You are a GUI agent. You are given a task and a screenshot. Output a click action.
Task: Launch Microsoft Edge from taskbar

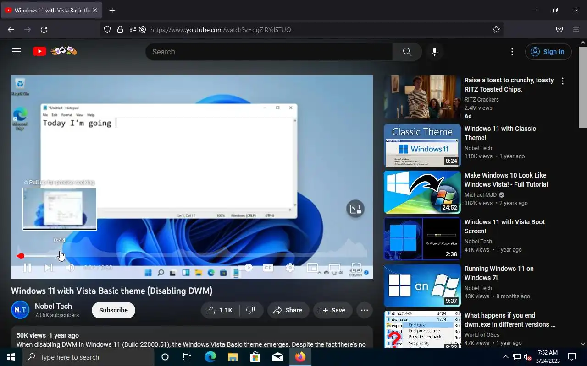pos(210,357)
